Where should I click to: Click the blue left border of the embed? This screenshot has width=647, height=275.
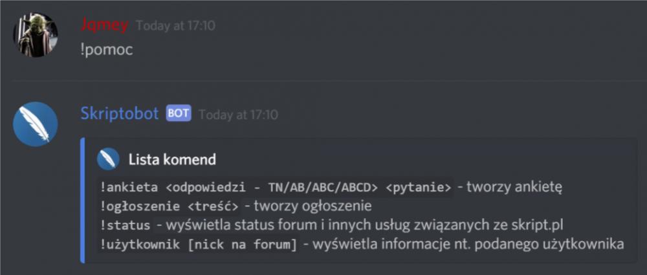tap(83, 200)
